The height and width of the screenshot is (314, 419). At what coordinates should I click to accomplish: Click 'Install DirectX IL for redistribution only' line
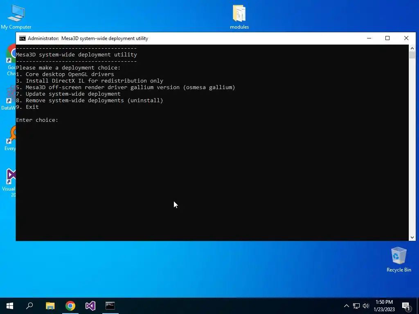(x=90, y=81)
